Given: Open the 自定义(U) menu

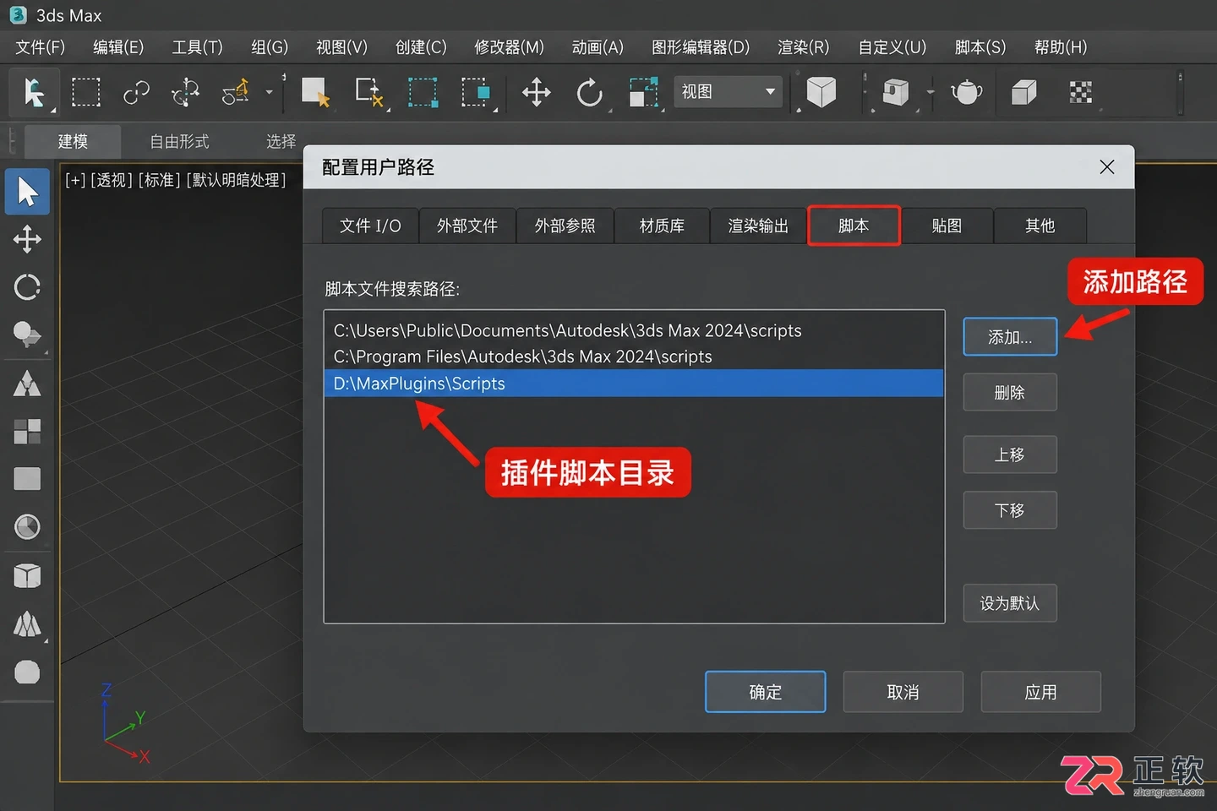Looking at the screenshot, I should tap(892, 47).
